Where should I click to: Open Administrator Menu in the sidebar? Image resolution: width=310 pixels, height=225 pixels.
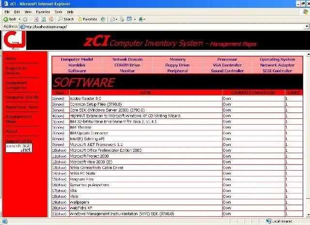(x=19, y=119)
